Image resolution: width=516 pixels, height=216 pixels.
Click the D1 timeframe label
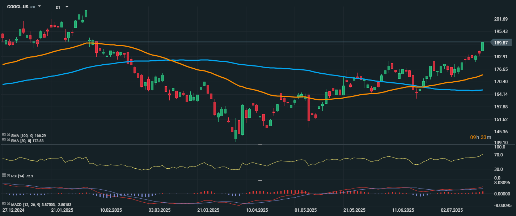(58, 7)
